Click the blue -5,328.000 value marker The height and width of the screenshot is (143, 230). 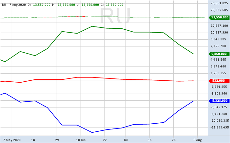[219, 101]
